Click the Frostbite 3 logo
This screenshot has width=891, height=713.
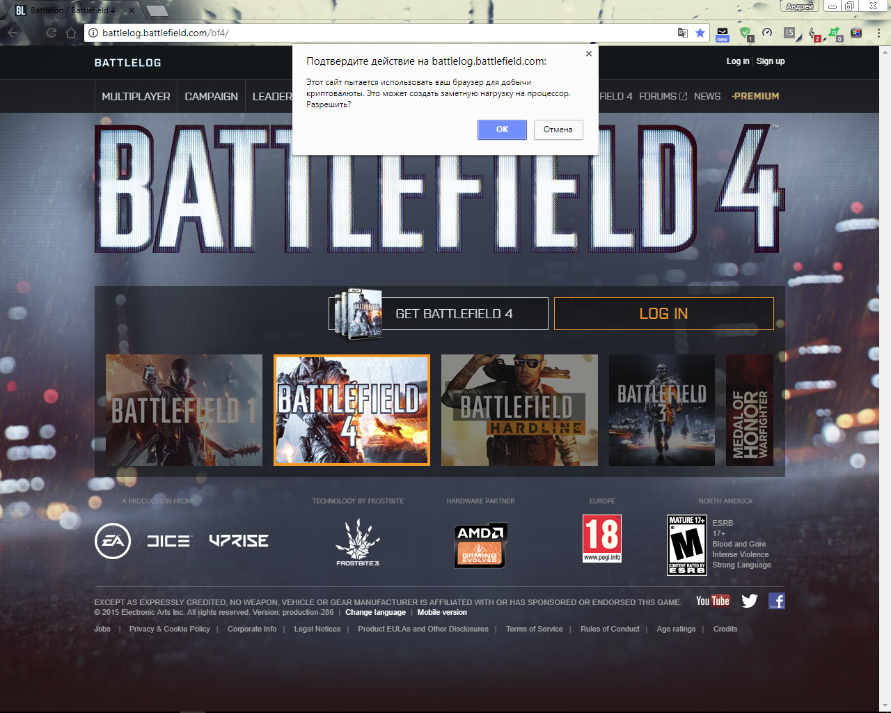[x=358, y=542]
